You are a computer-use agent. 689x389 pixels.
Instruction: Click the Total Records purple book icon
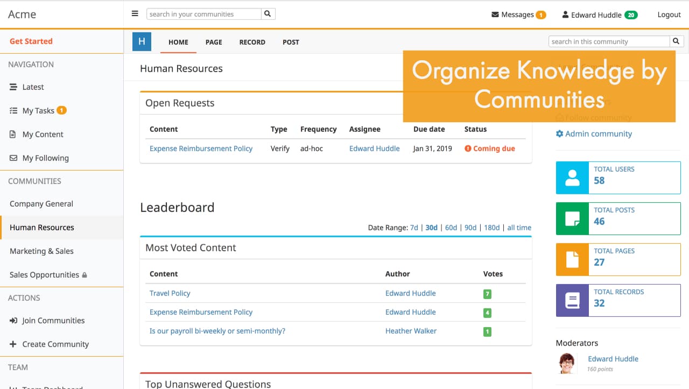(572, 301)
